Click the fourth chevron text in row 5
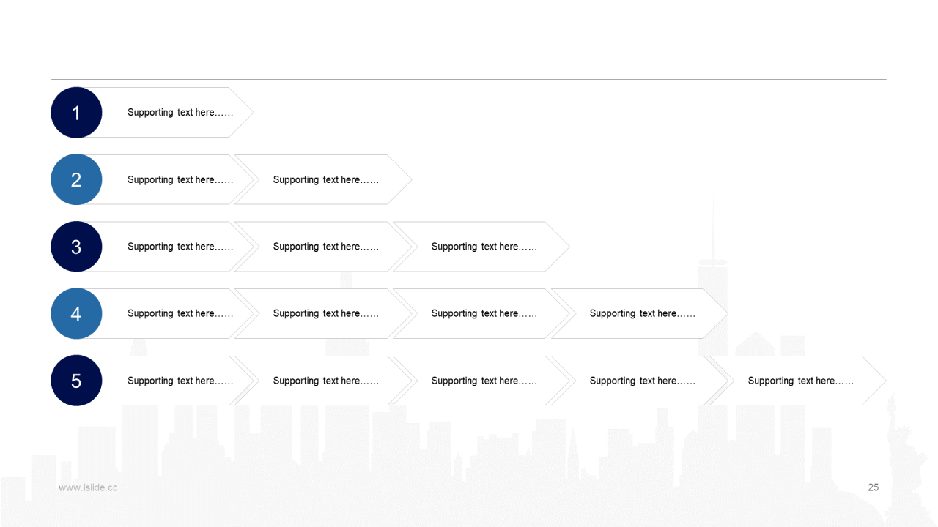The height and width of the screenshot is (527, 938). click(643, 381)
